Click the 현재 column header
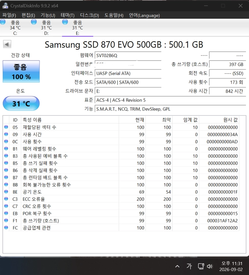The width and height of the screenshot is (249, 275). 132,120
